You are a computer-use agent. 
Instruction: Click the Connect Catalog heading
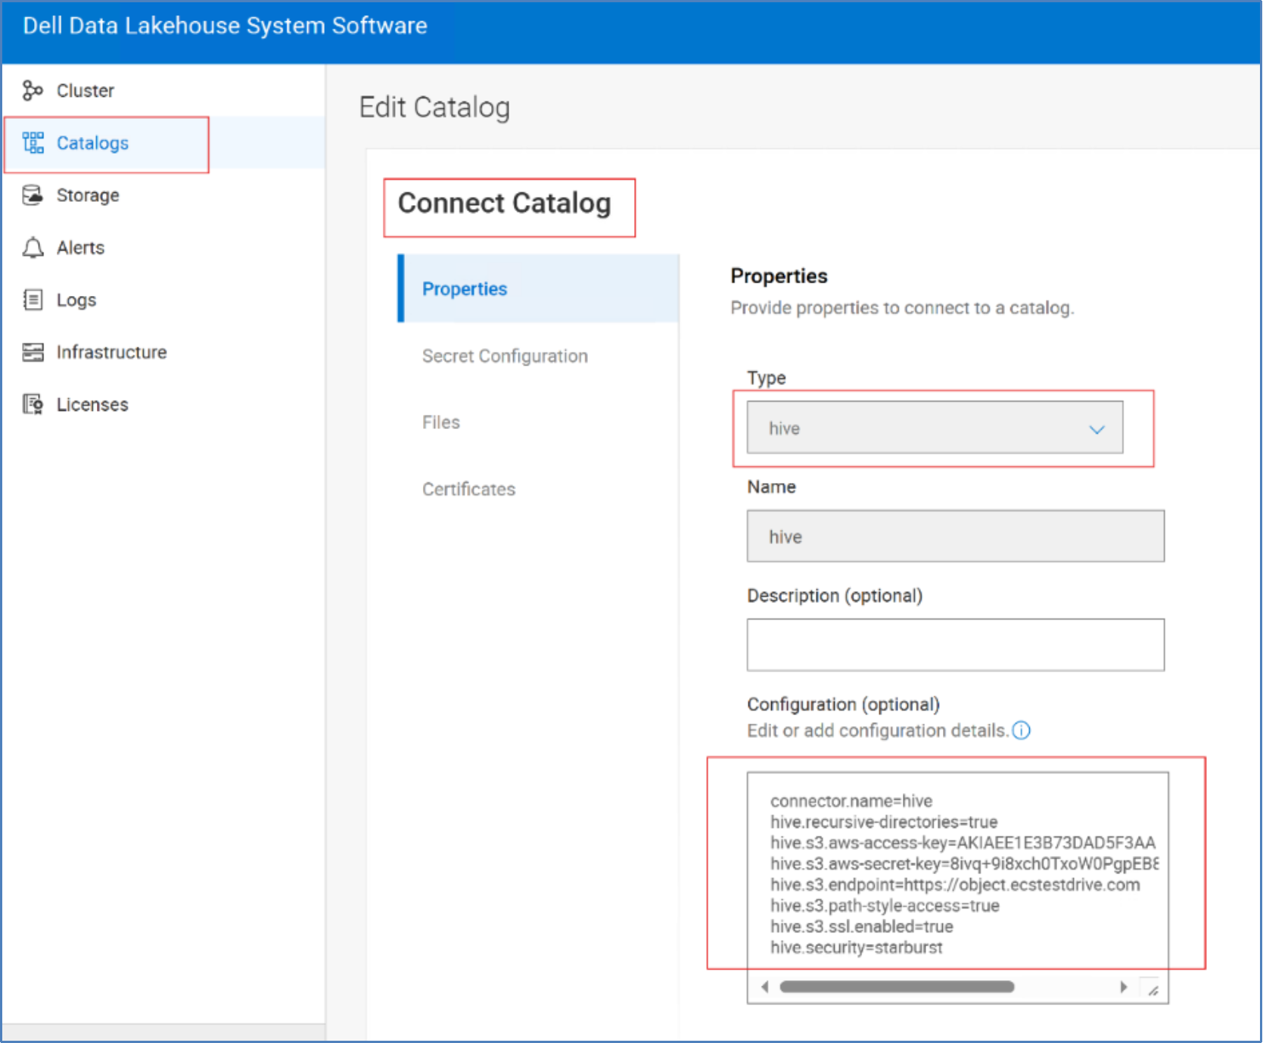click(x=505, y=204)
